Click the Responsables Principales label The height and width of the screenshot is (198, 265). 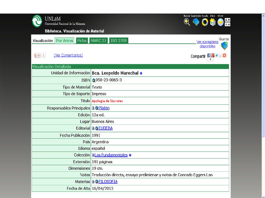coord(68,108)
